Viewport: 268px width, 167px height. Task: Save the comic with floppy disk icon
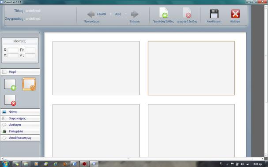point(214,14)
